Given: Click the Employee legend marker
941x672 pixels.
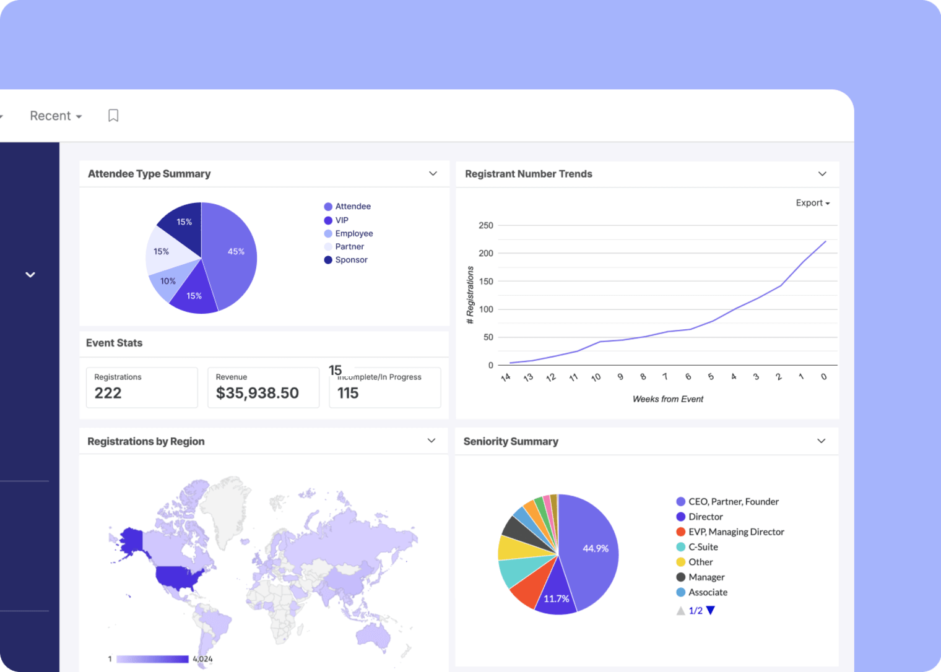Looking at the screenshot, I should [x=327, y=233].
